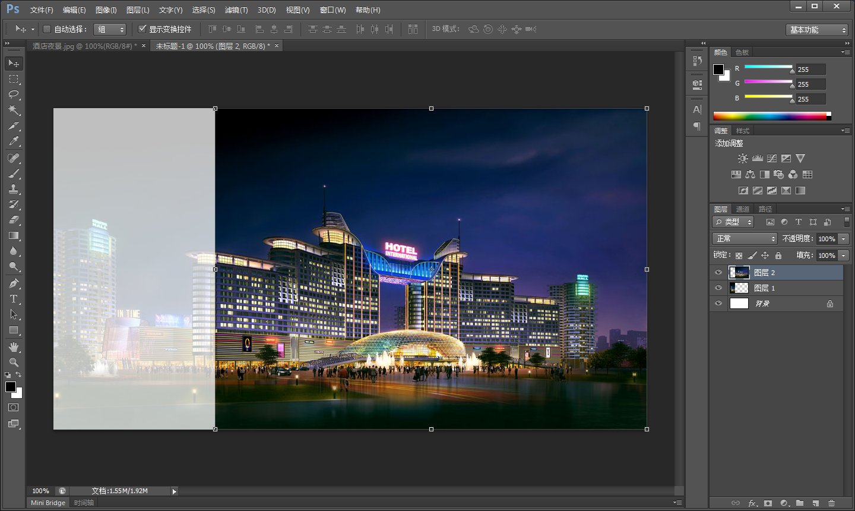Click the foreground black color swatch

pyautogui.click(x=10, y=387)
